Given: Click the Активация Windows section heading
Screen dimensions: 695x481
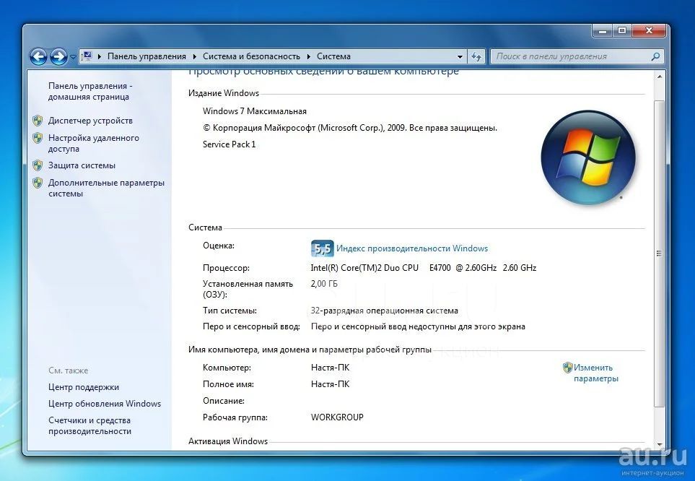Looking at the screenshot, I should click(228, 441).
